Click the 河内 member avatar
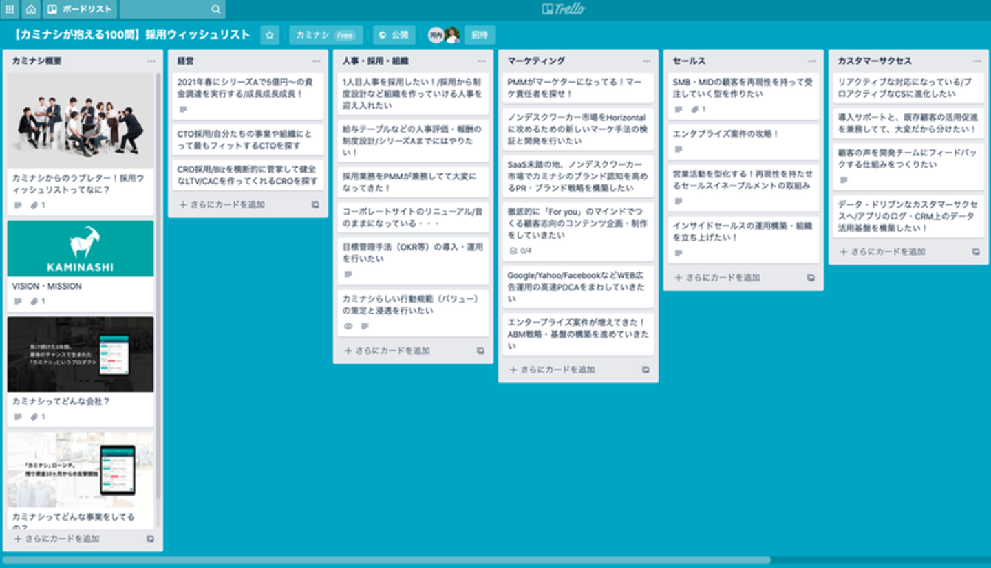Screen dimensions: 991x568 (436, 35)
